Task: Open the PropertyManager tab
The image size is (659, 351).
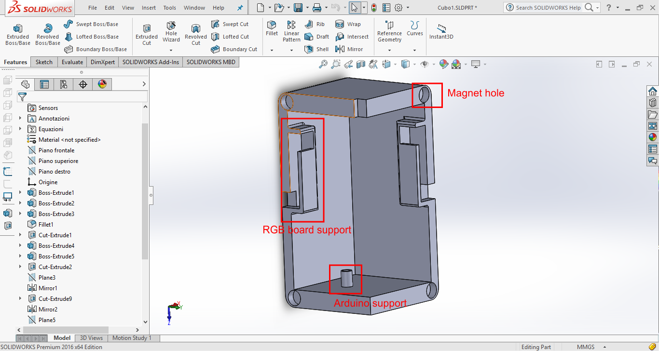Action: (44, 84)
